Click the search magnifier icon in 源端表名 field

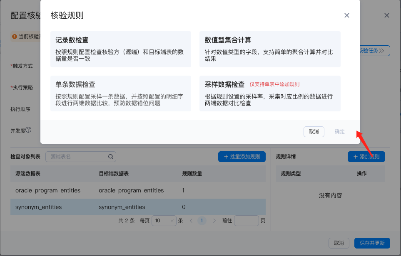[x=110, y=157]
